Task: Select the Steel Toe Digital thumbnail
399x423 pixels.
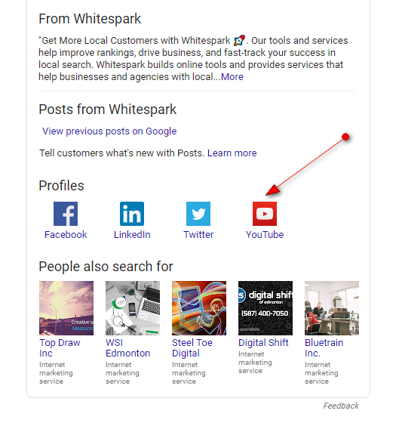Action: pos(199,308)
